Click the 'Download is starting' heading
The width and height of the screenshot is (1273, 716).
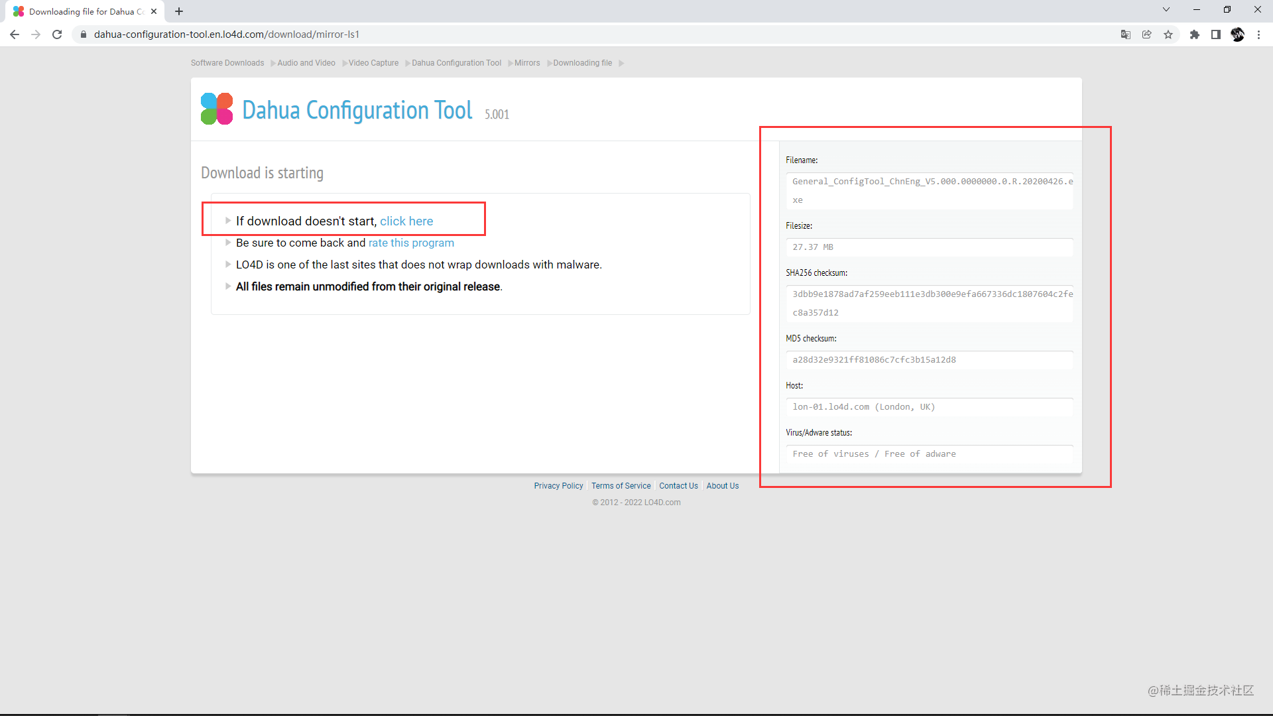coord(262,173)
